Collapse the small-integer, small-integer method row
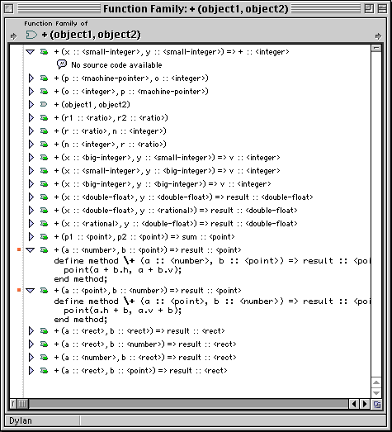The width and height of the screenshot is (392, 432). [31, 51]
